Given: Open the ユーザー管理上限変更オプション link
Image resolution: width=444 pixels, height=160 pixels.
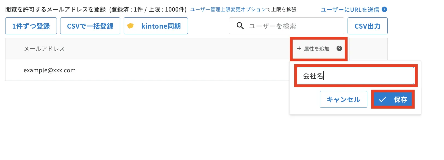Looking at the screenshot, I should pyautogui.click(x=228, y=10).
